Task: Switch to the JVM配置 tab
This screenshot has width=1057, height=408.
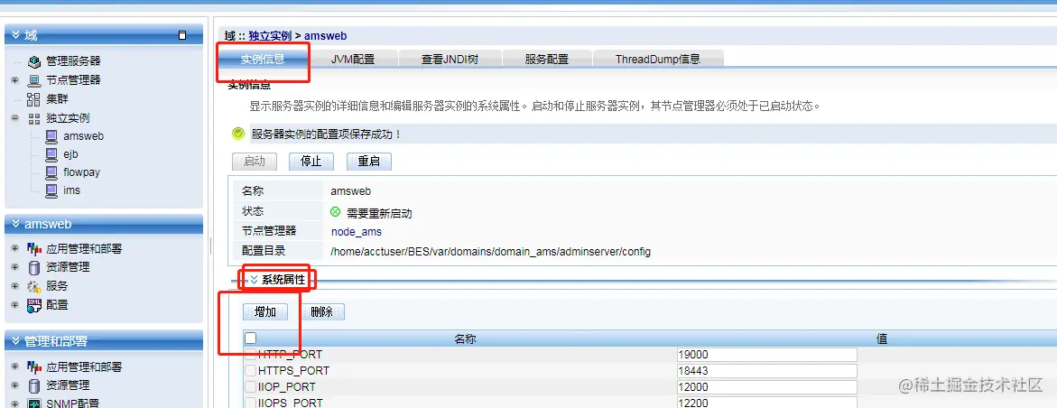Action: (x=353, y=60)
